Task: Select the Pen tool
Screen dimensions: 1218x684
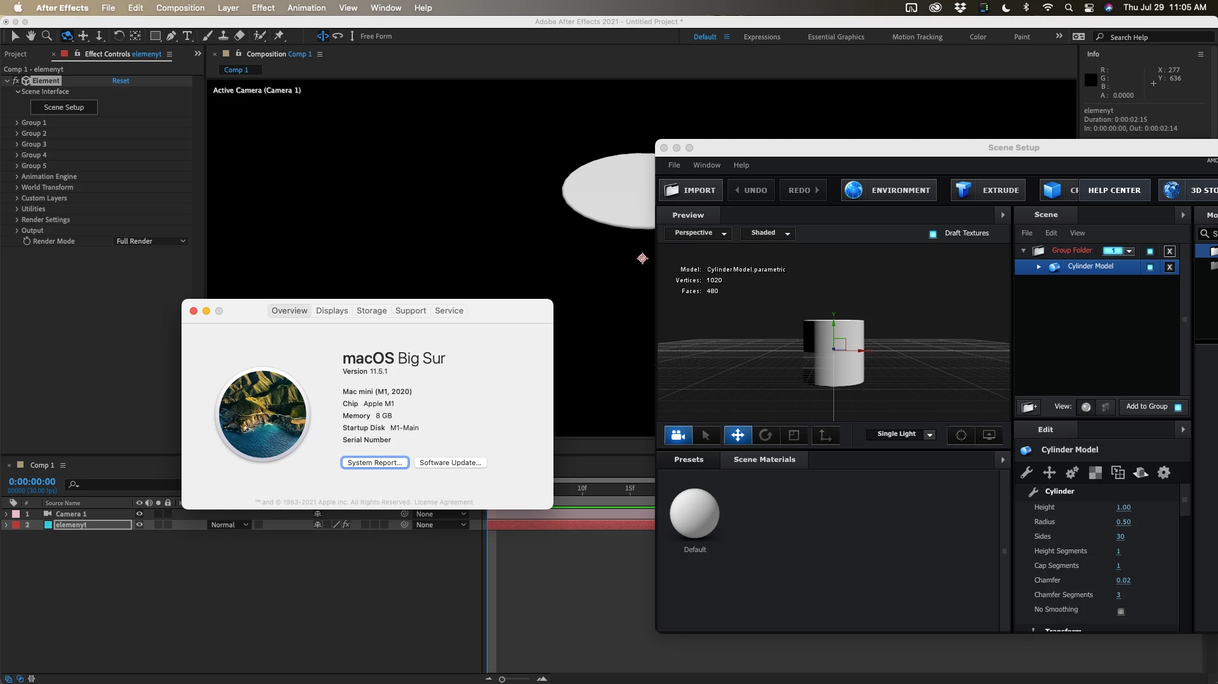Action: tap(171, 36)
